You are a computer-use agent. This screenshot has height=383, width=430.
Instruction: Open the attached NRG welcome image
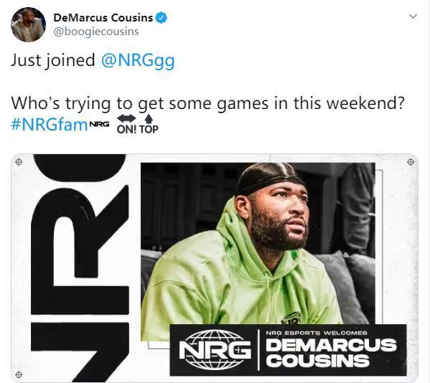coord(215,268)
